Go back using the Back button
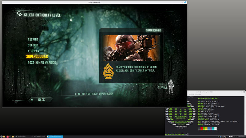Viewport: 246px width, 138px height. 40,100
